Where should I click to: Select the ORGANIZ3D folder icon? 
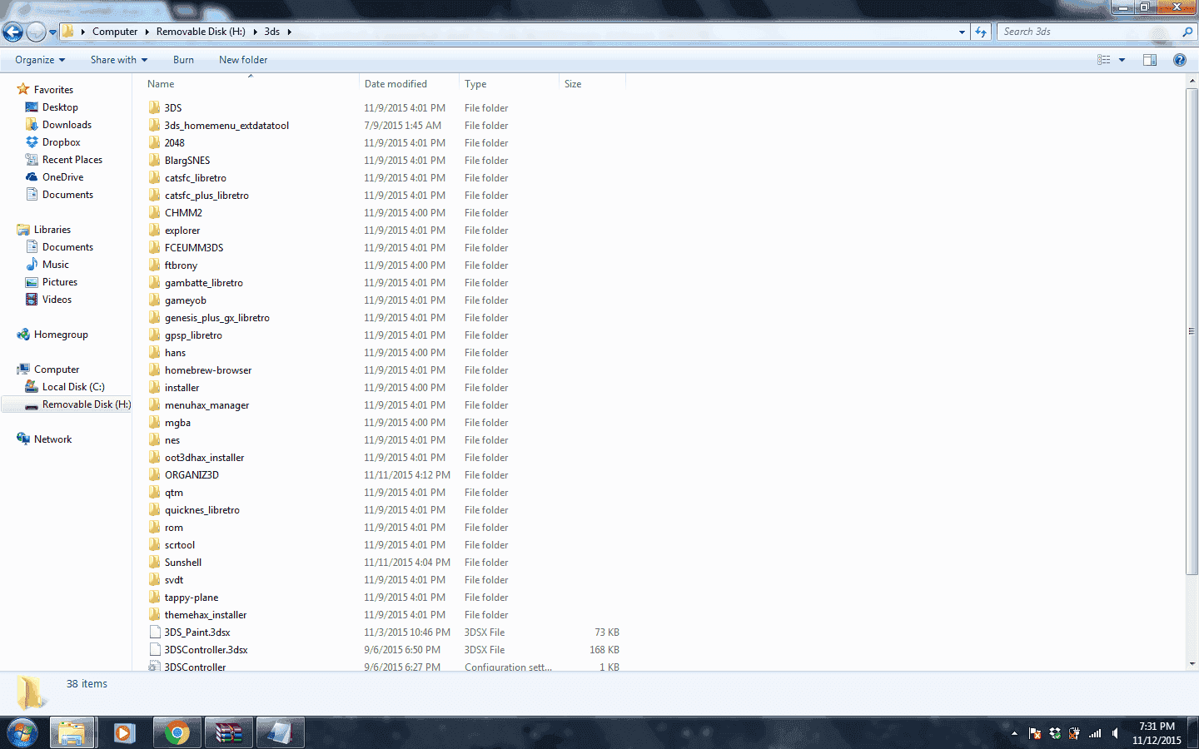click(x=155, y=474)
